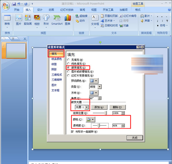Close the dialog with 关闭 button
172x164 pixels.
click(135, 138)
